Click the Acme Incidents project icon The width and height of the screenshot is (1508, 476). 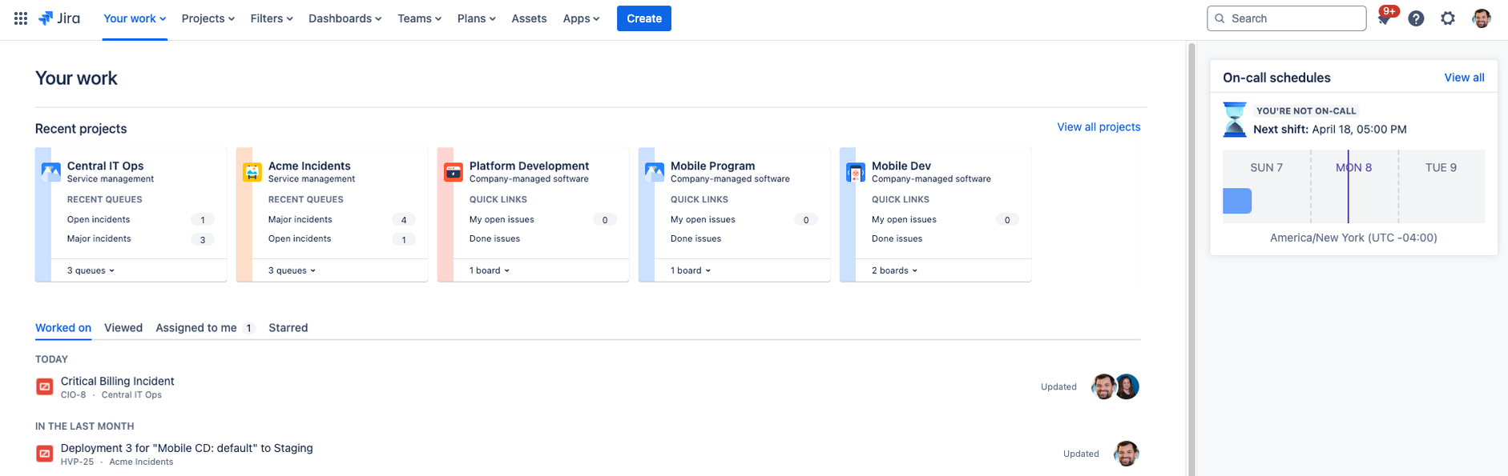[x=252, y=172]
